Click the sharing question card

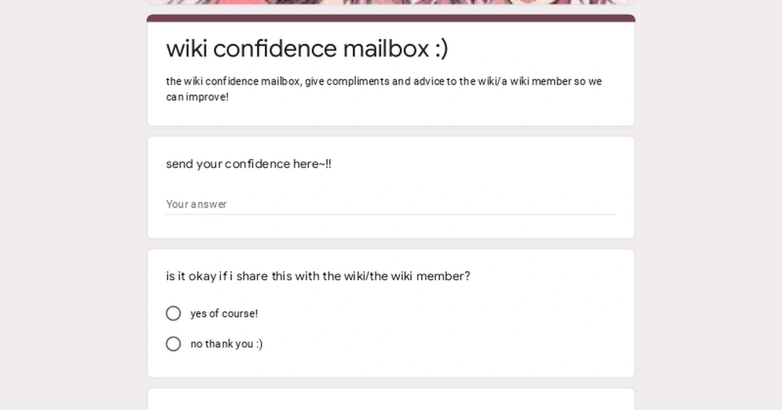pyautogui.click(x=391, y=312)
